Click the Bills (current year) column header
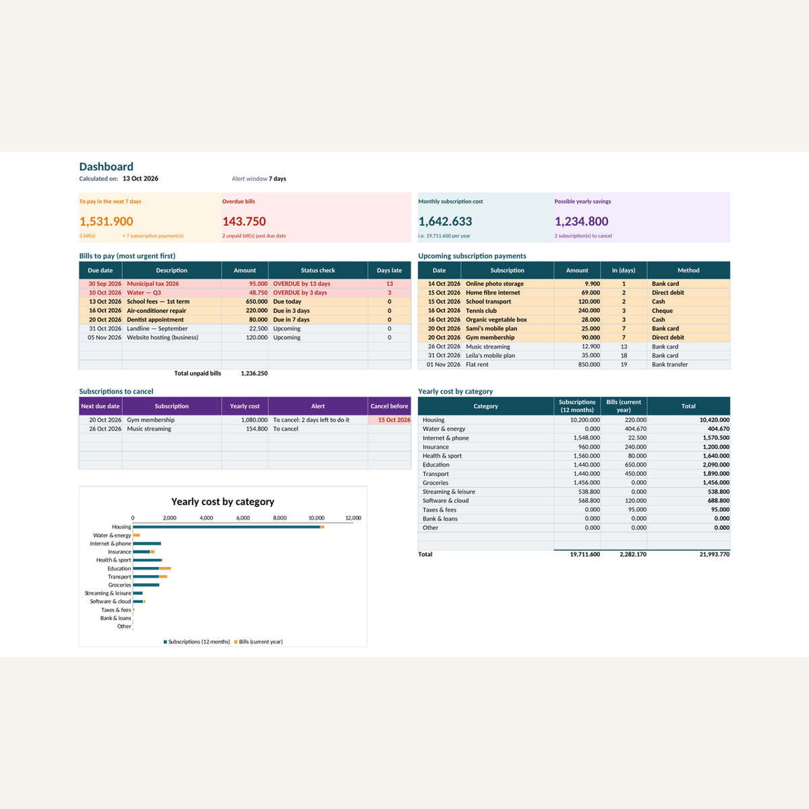 pos(624,407)
